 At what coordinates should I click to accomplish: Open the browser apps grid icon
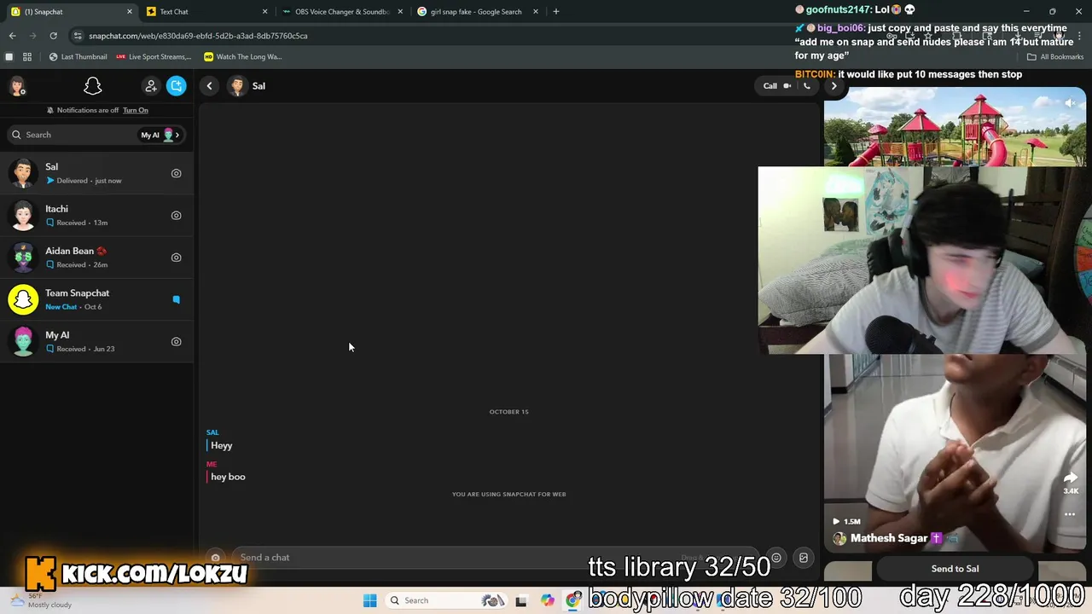(x=27, y=57)
